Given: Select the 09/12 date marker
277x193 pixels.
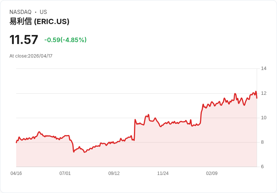Looking at the screenshot, I should click(114, 173).
